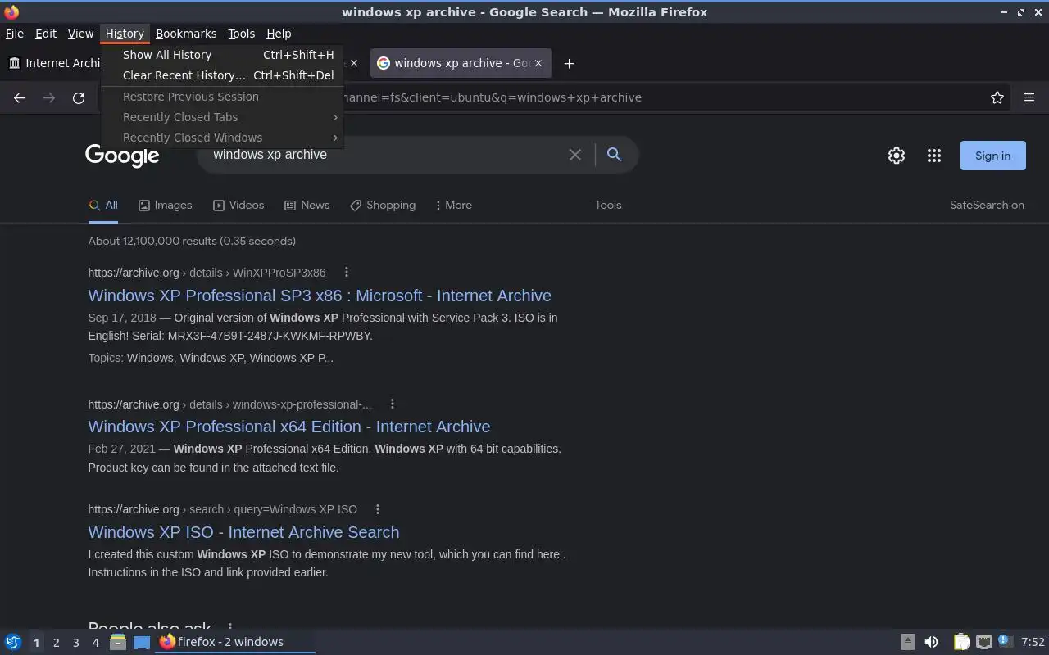The height and width of the screenshot is (655, 1049).
Task: Open Google quick settings gear
Action: (x=897, y=156)
